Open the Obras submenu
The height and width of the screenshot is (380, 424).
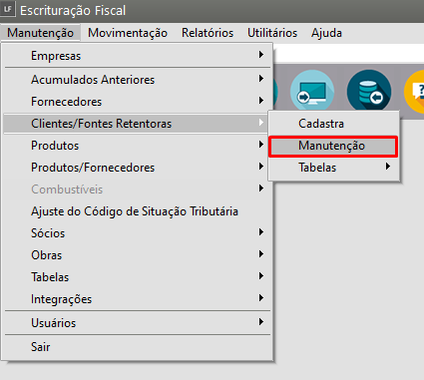(138, 255)
